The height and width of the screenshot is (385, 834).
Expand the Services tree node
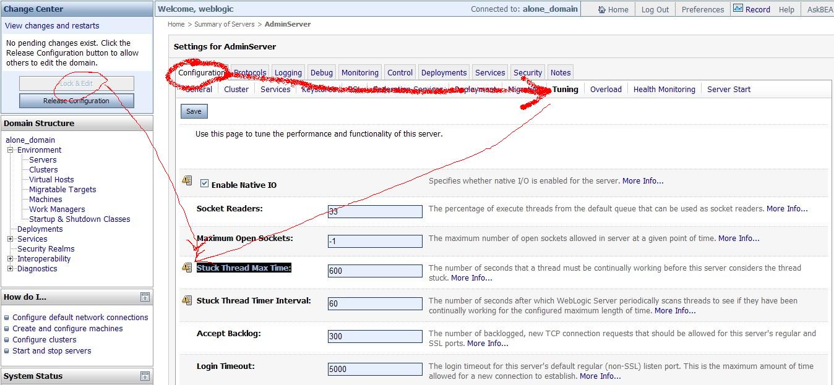(11, 239)
